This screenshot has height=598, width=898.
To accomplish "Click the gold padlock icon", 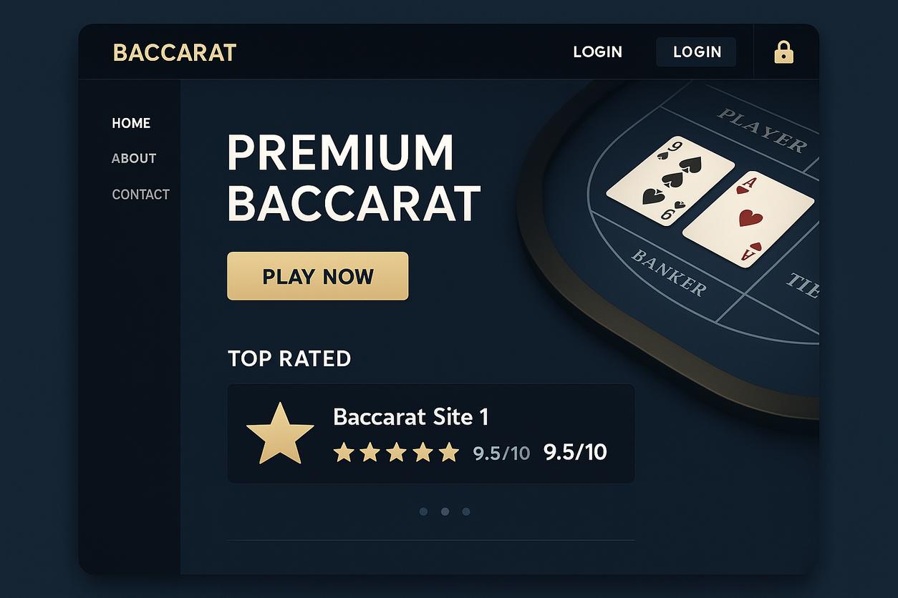I will coord(784,52).
